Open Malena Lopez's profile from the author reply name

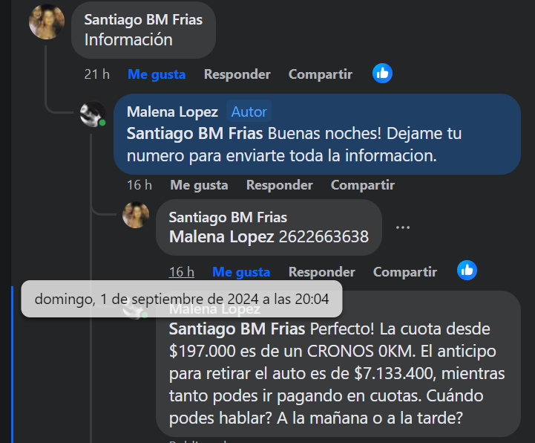(x=172, y=111)
